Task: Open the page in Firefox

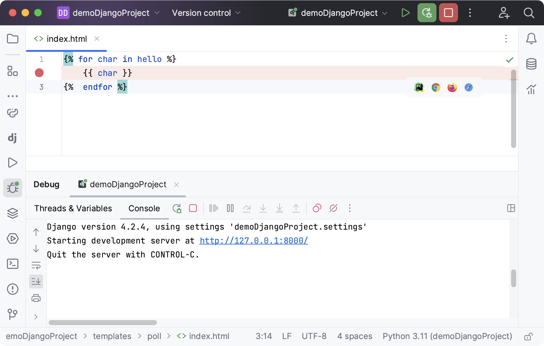Action: click(452, 87)
